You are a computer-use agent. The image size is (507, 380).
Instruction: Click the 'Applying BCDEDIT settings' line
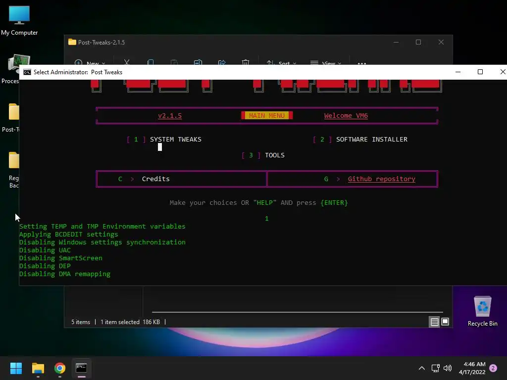68,234
